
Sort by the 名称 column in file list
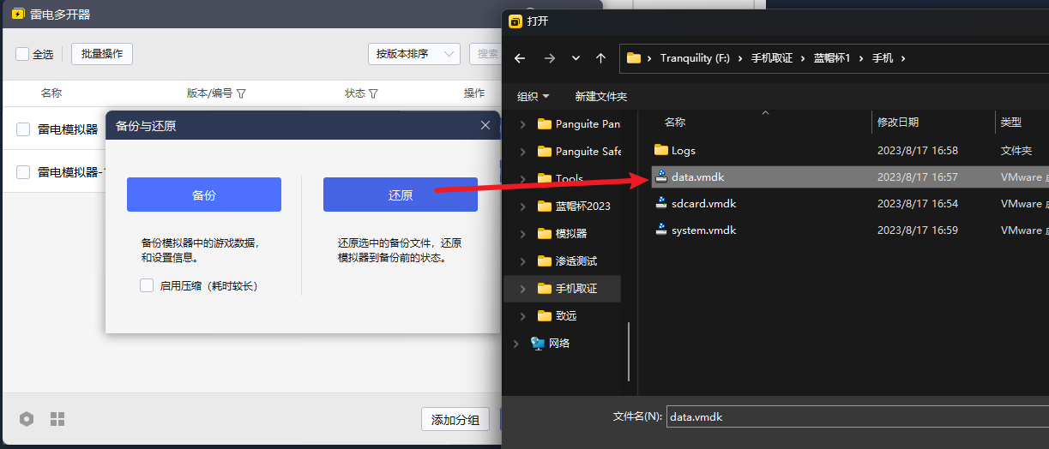[675, 123]
